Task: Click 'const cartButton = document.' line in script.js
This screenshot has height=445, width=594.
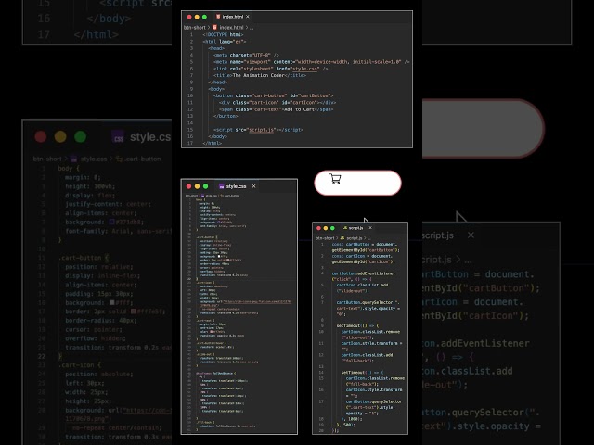Action: pyautogui.click(x=365, y=245)
